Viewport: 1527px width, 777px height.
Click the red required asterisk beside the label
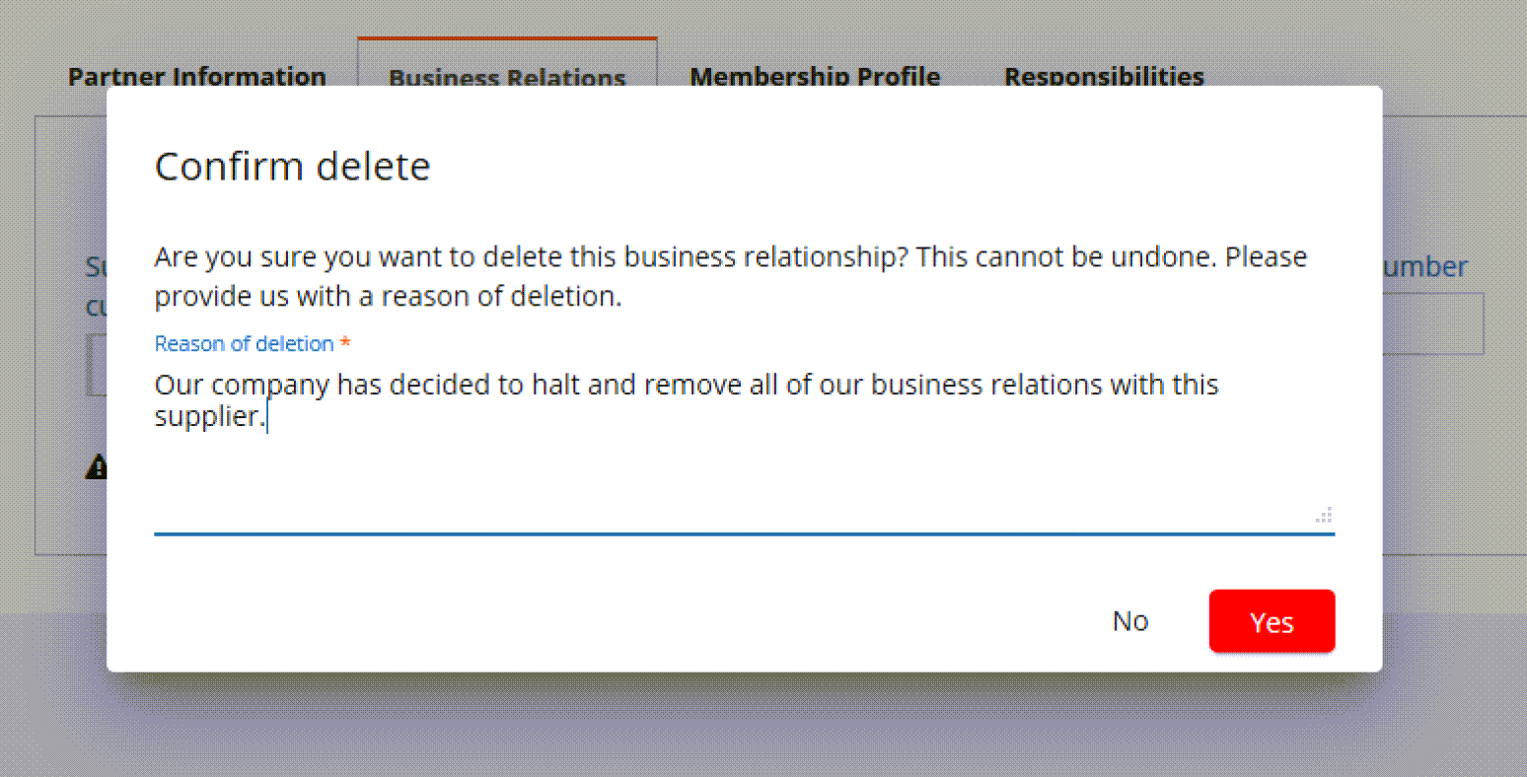pos(344,342)
